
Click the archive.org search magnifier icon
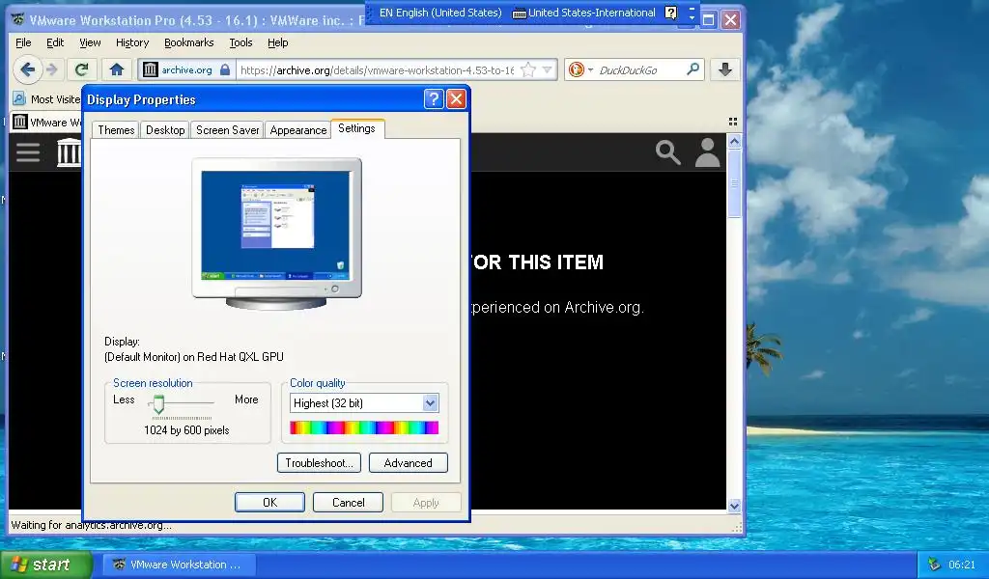(667, 152)
